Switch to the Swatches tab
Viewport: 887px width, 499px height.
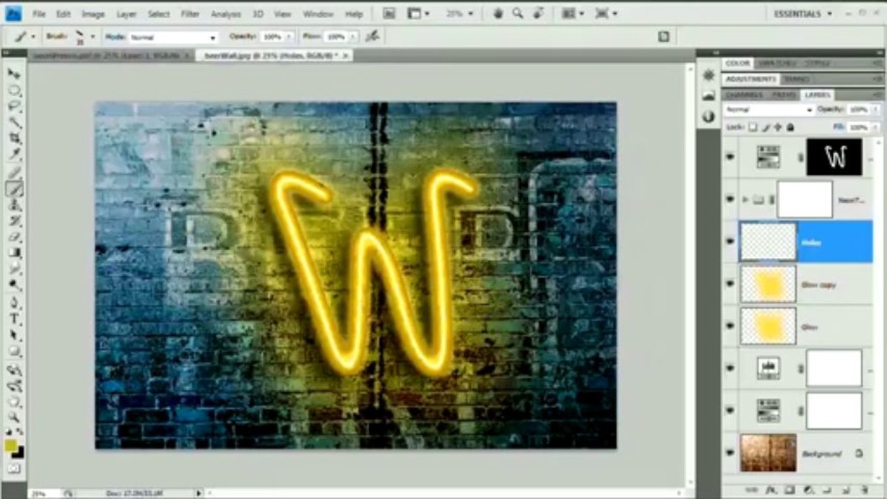tap(776, 63)
